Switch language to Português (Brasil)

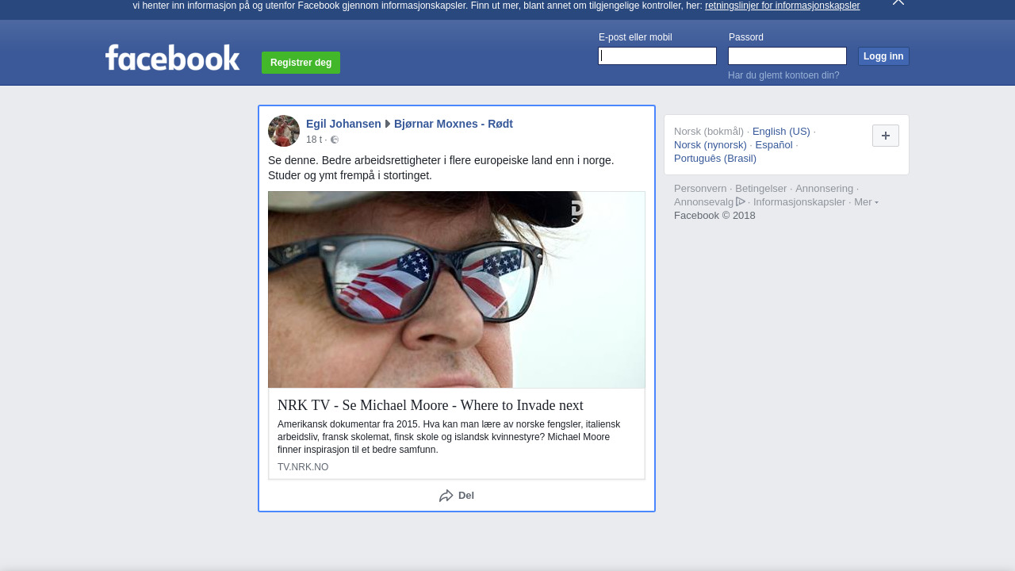pyautogui.click(x=715, y=159)
